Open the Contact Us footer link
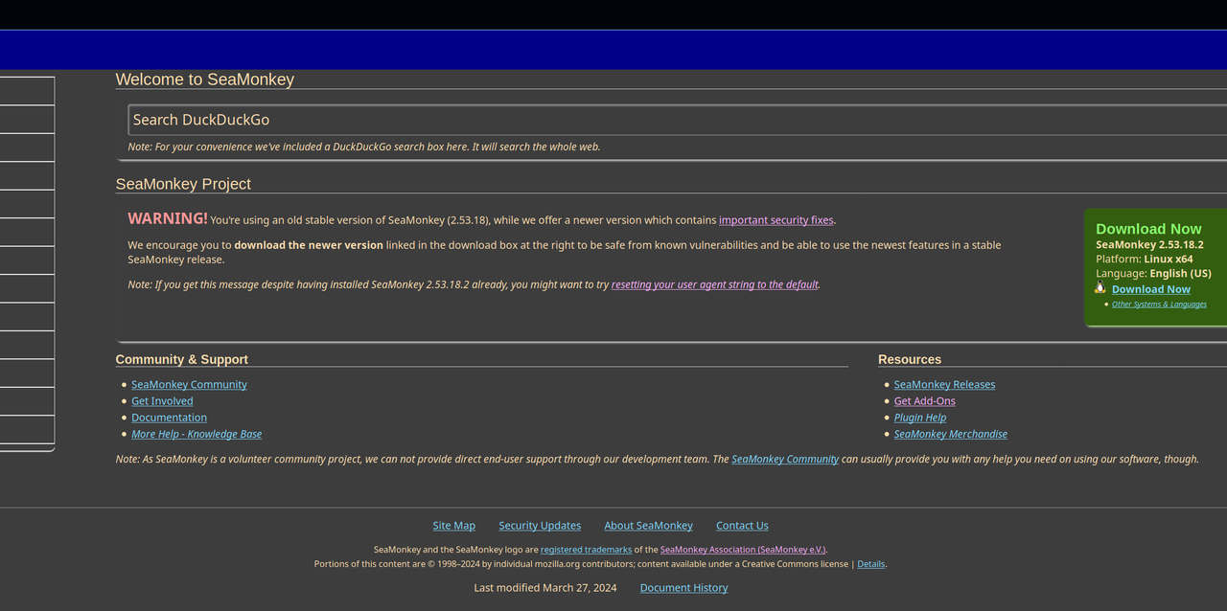 [742, 526]
